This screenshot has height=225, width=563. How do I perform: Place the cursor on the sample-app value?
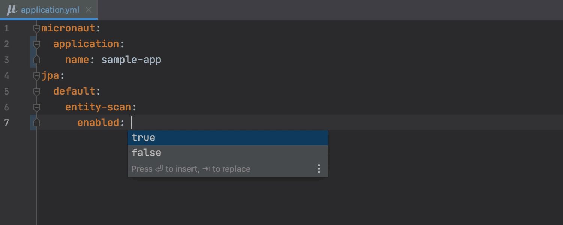pos(131,60)
